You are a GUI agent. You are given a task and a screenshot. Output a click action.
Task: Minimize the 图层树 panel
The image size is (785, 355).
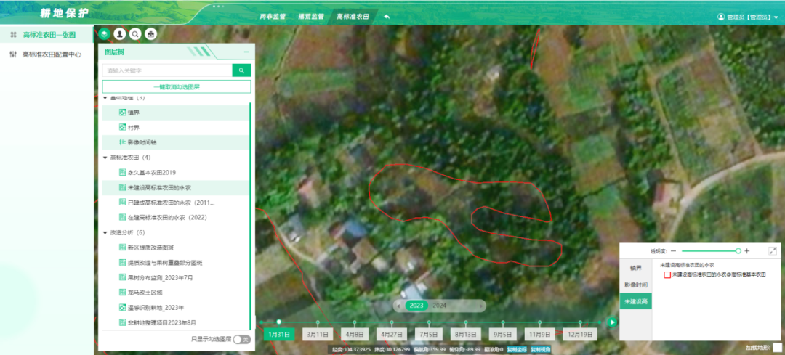click(246, 52)
